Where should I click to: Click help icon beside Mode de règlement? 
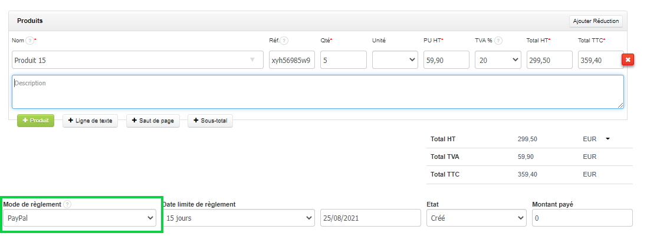click(67, 204)
